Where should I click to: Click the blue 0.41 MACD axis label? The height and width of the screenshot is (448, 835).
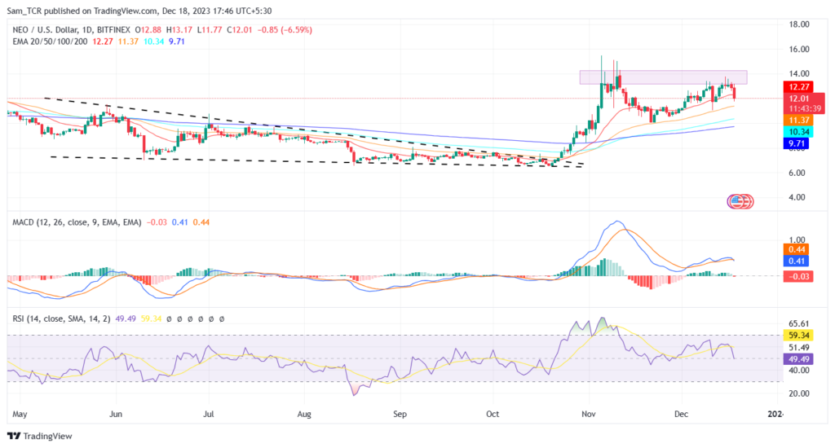point(797,261)
